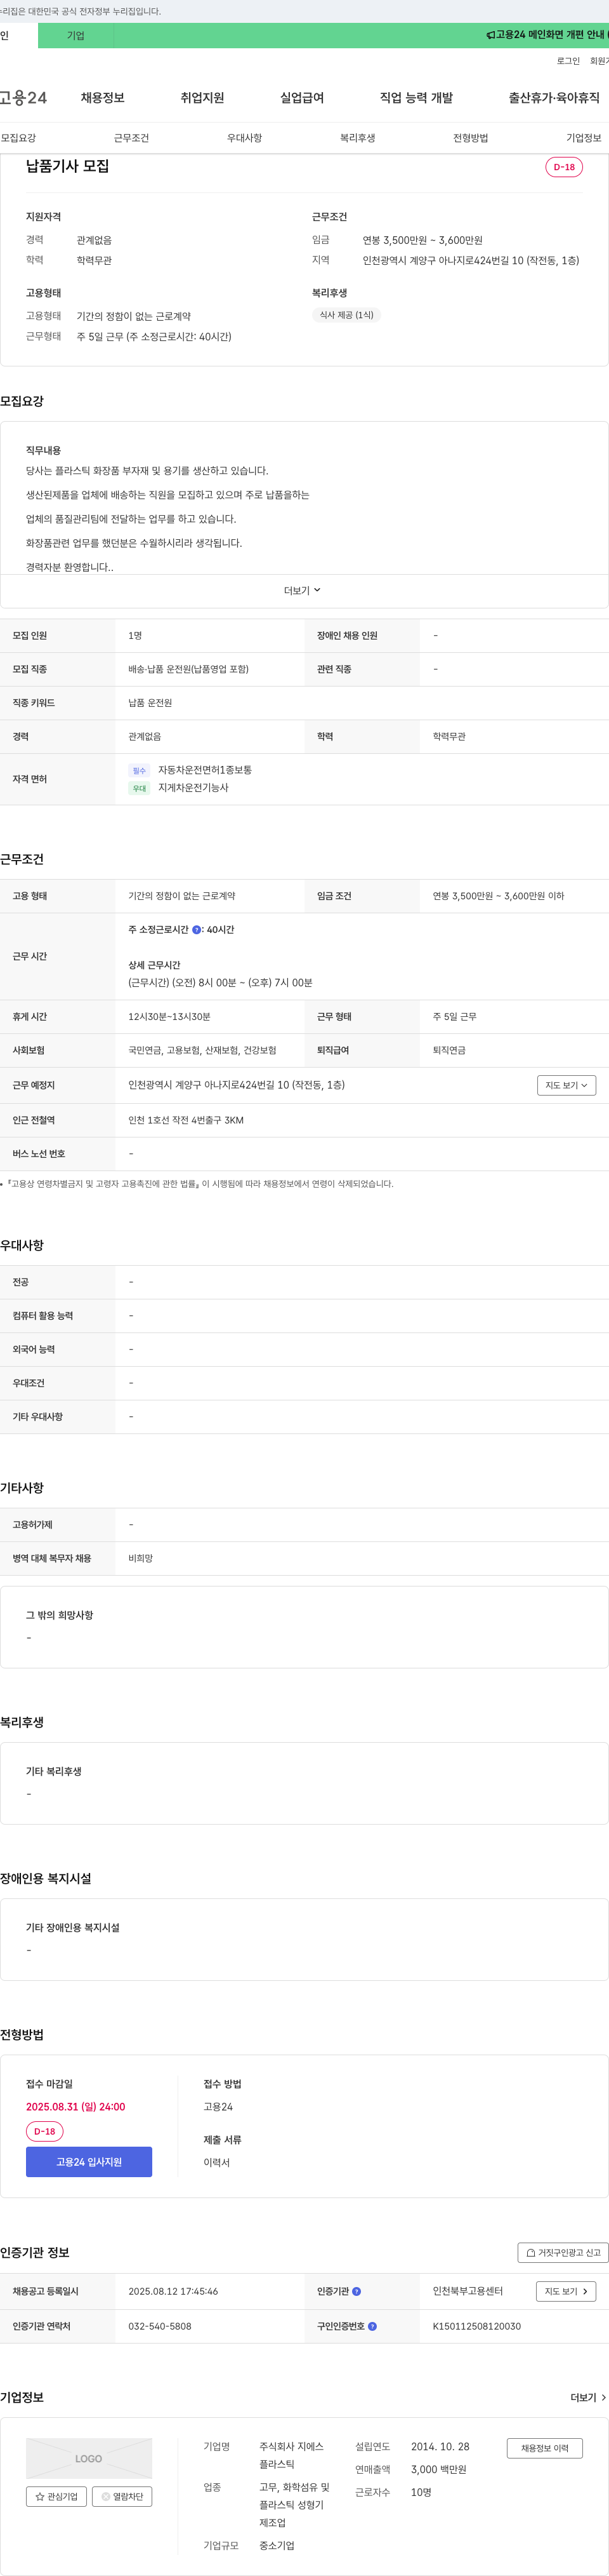Jump to the 우대사항 section tab
Screen dimensions: 609x2576
245,138
